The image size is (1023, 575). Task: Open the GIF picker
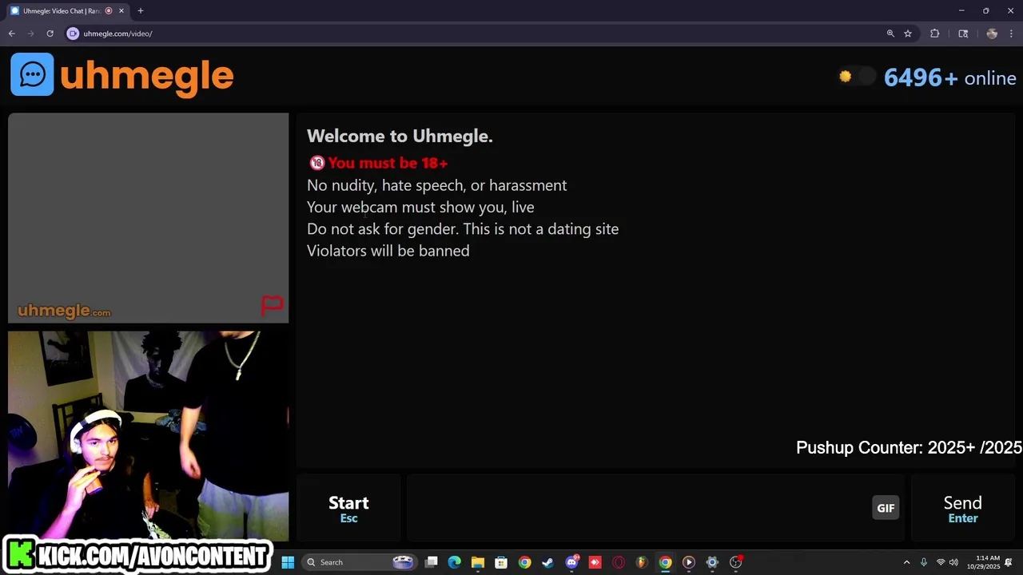(886, 508)
